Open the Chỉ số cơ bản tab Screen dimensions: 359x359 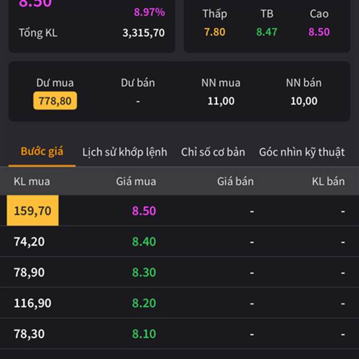click(213, 152)
